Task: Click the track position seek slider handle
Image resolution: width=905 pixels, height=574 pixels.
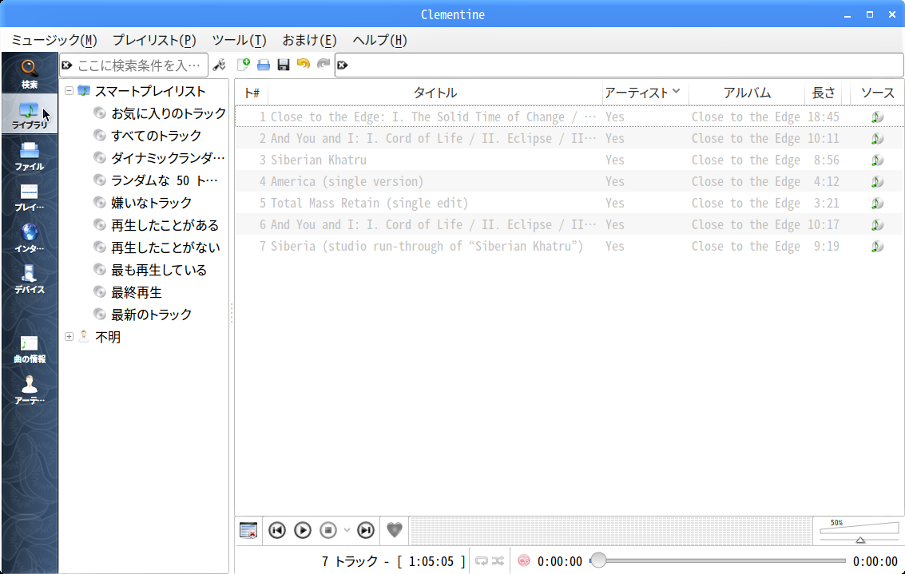Action: click(x=598, y=560)
